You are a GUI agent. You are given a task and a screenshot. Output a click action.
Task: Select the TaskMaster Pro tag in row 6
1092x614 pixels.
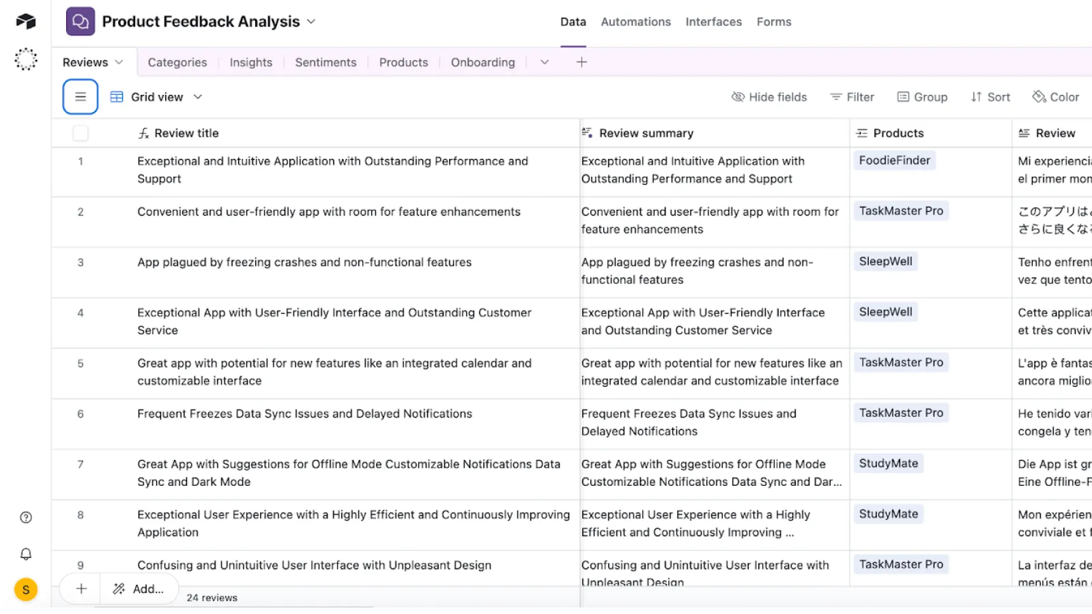point(901,413)
